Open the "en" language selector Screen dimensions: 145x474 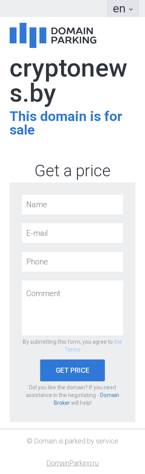click(123, 9)
